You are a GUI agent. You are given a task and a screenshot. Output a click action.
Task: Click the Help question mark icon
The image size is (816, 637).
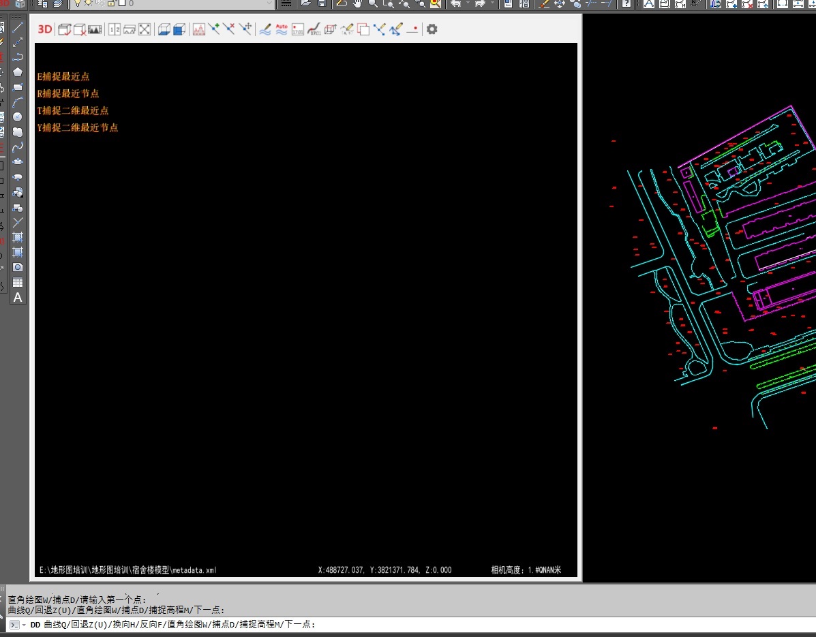[x=626, y=3]
